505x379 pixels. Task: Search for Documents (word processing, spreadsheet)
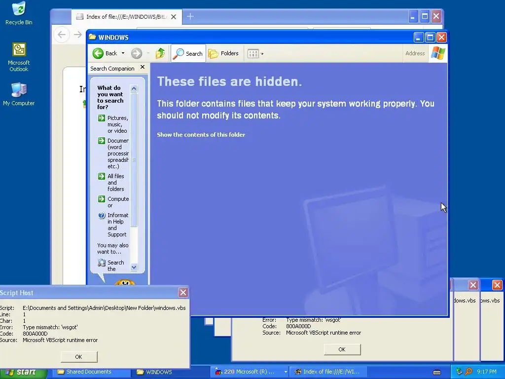coord(113,153)
